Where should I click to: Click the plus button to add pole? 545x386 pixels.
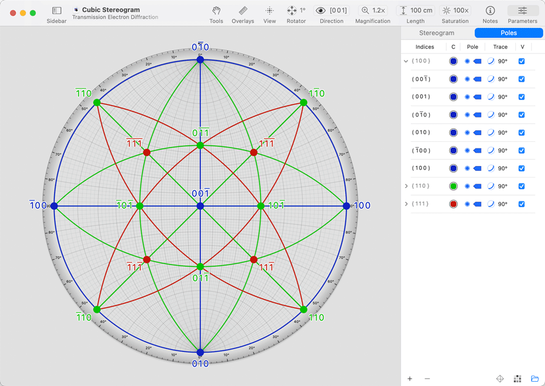[x=410, y=379]
